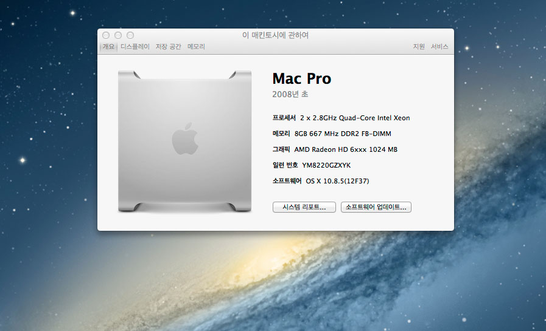546x331 pixels.
Task: Click the OS X 10.8.5 version text
Action: (x=338, y=181)
